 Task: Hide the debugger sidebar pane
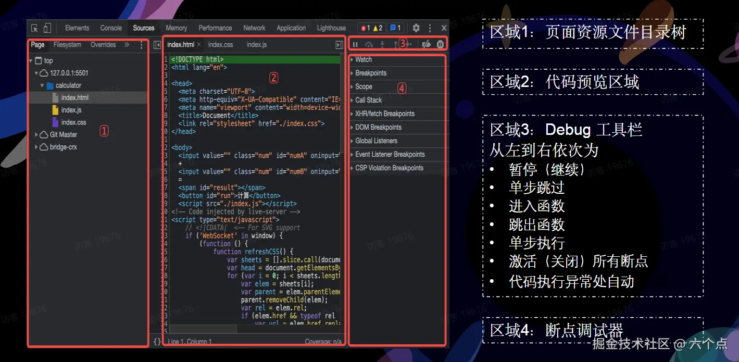coord(339,45)
